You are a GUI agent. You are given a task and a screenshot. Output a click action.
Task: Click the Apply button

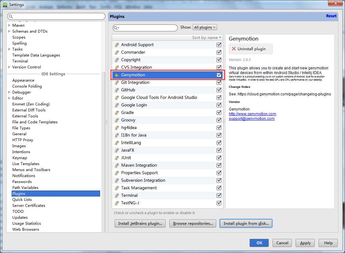[305, 243]
